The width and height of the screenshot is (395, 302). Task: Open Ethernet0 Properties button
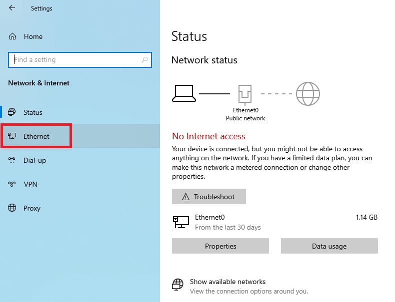click(220, 246)
